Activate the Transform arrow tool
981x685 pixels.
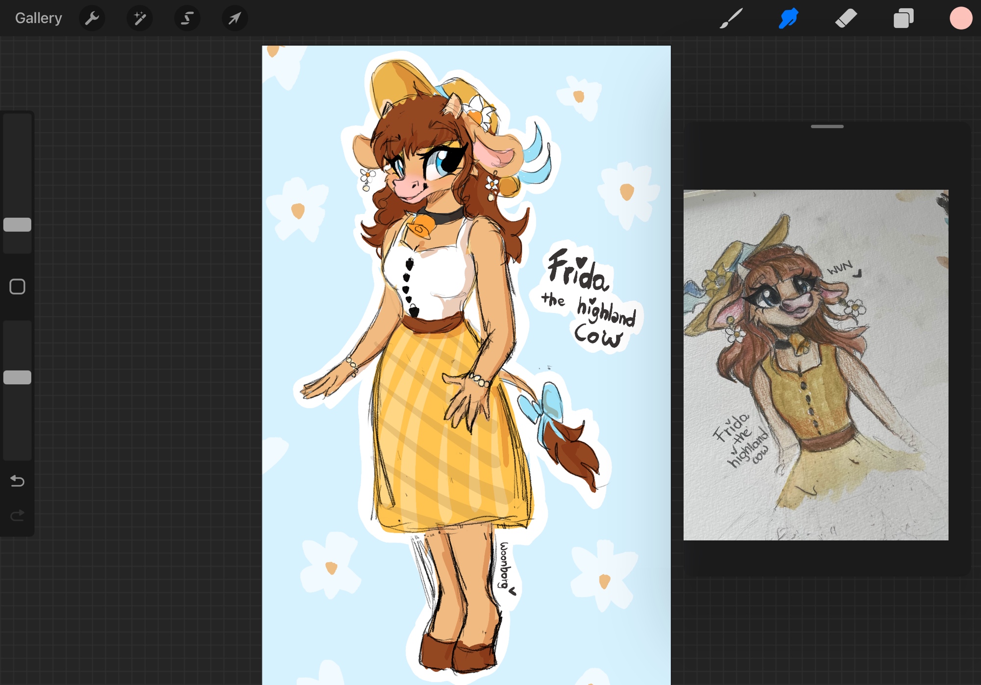[x=234, y=19]
